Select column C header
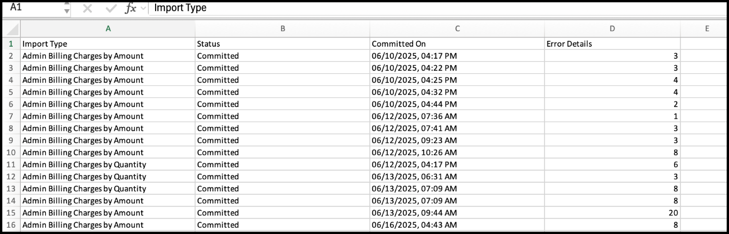Screen dimensions: 729x234 (x=457, y=29)
